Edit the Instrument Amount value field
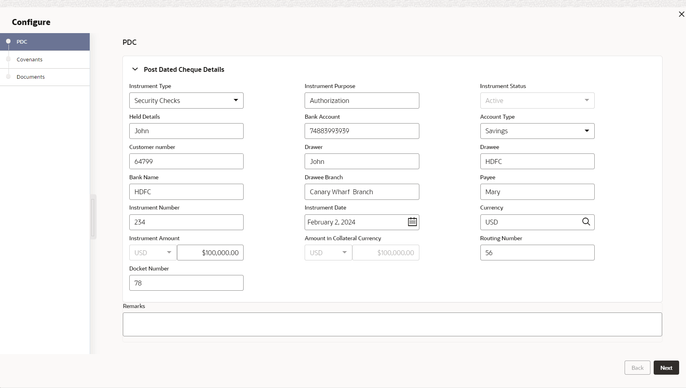 tap(210, 253)
